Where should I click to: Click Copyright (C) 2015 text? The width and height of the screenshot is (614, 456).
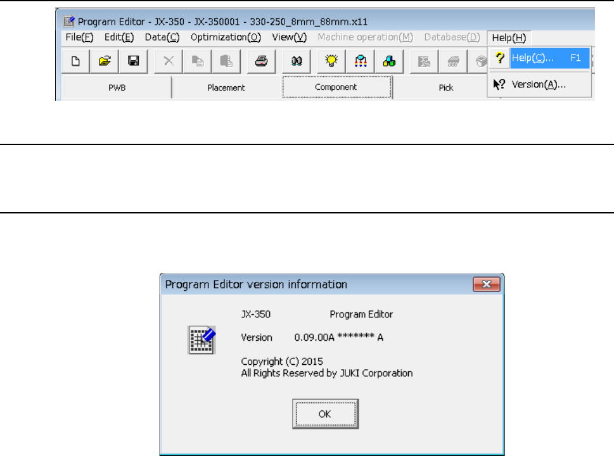(282, 361)
